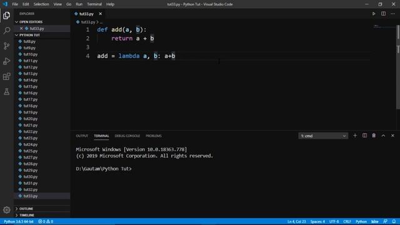This screenshot has width=400, height=225.
Task: Click the lambda keyword on line 4
Action: tap(129, 56)
